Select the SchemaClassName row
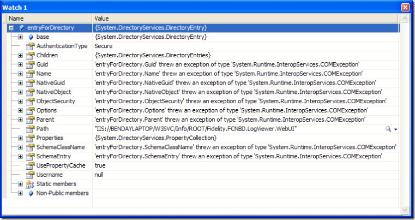This screenshot has width=415, height=220. click(203, 147)
